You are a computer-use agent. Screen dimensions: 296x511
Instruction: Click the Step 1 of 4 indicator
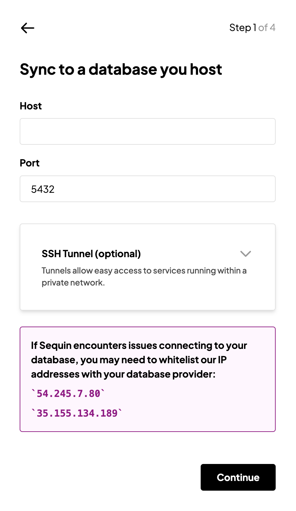click(252, 28)
